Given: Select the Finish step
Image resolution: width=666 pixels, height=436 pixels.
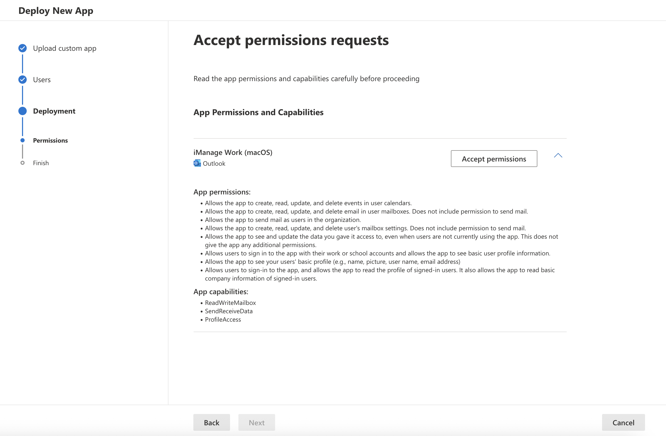Looking at the screenshot, I should 41,163.
